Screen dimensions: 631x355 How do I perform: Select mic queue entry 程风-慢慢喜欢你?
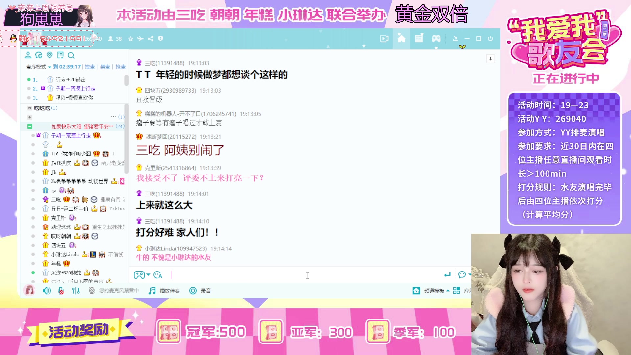pyautogui.click(x=74, y=98)
